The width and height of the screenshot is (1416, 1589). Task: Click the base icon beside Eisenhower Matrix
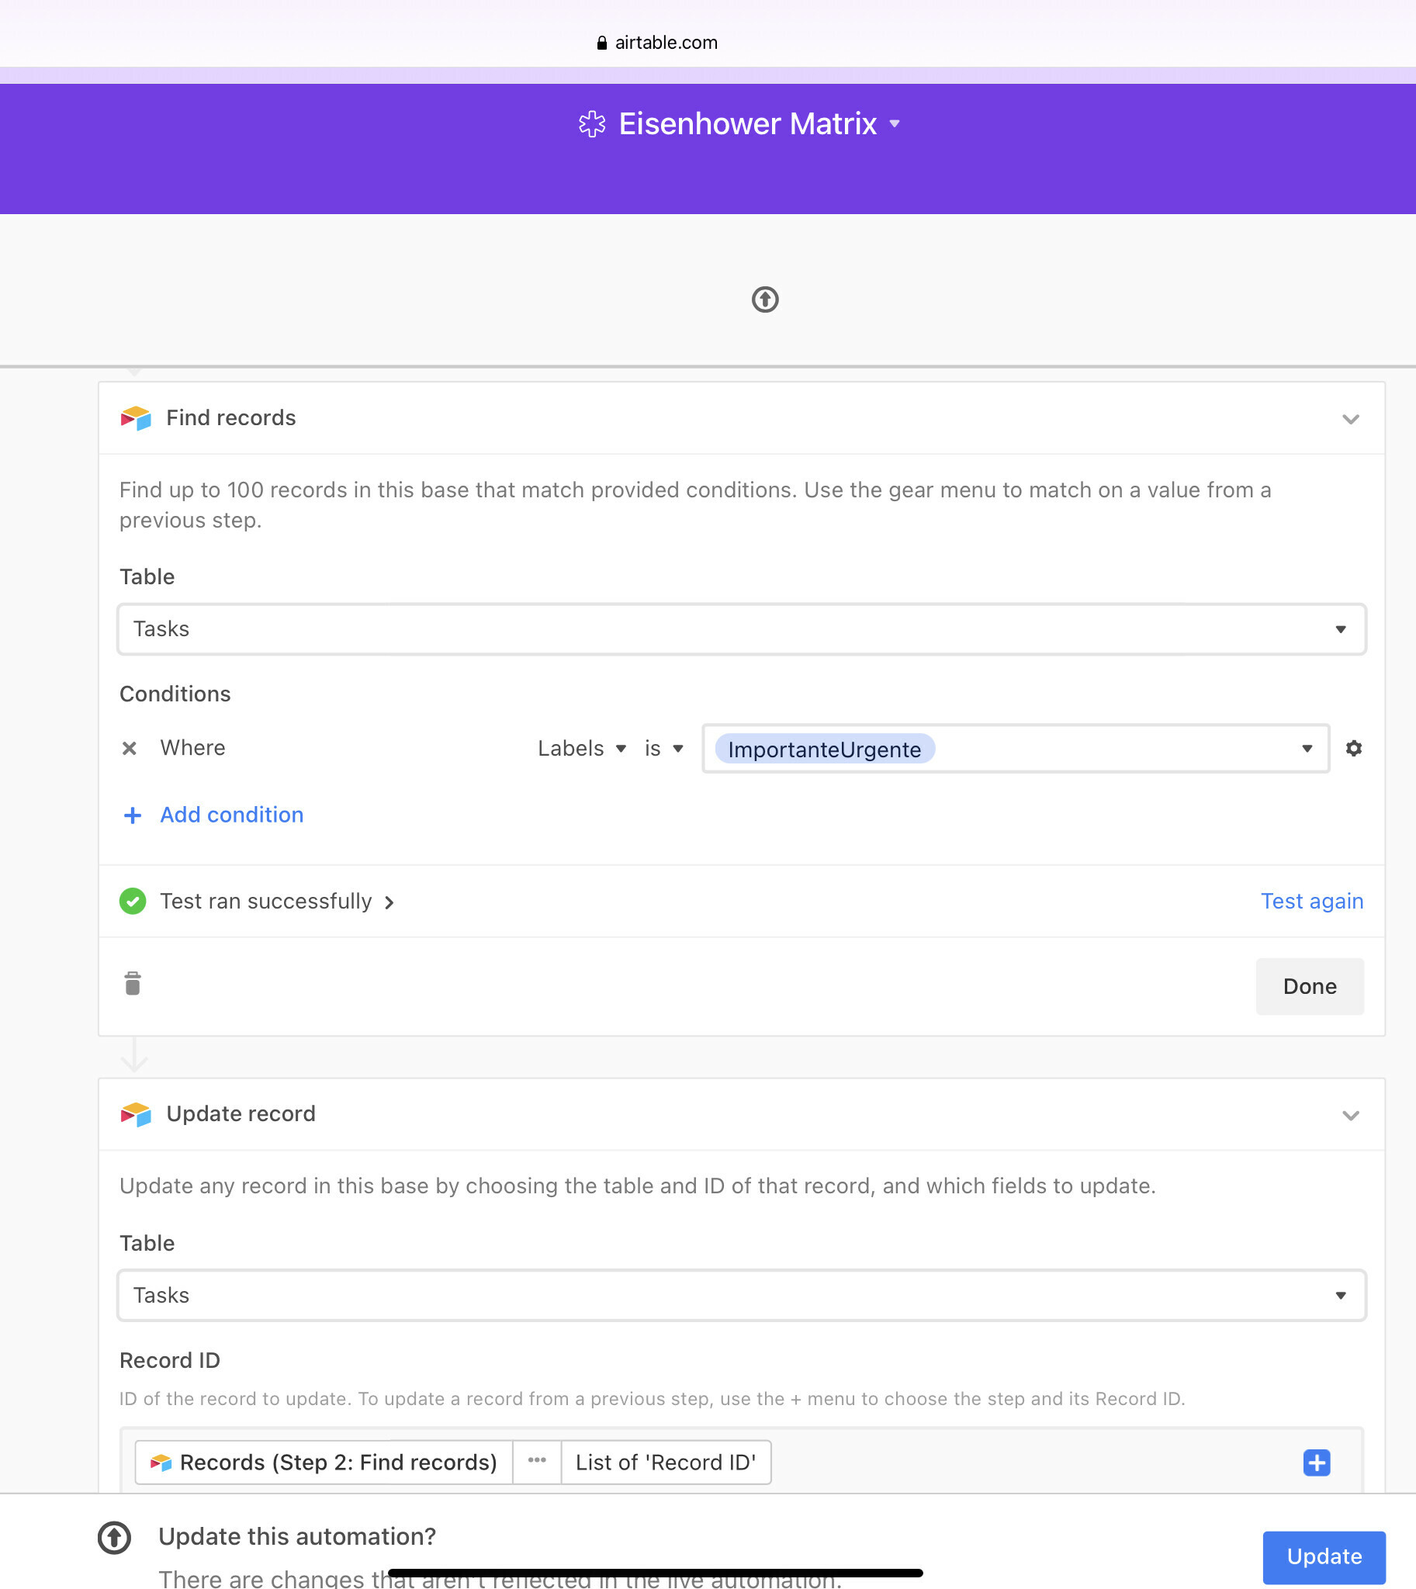pyautogui.click(x=592, y=123)
